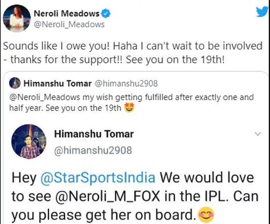Click the @Neroli_Meadows handle under the display name

(69, 25)
